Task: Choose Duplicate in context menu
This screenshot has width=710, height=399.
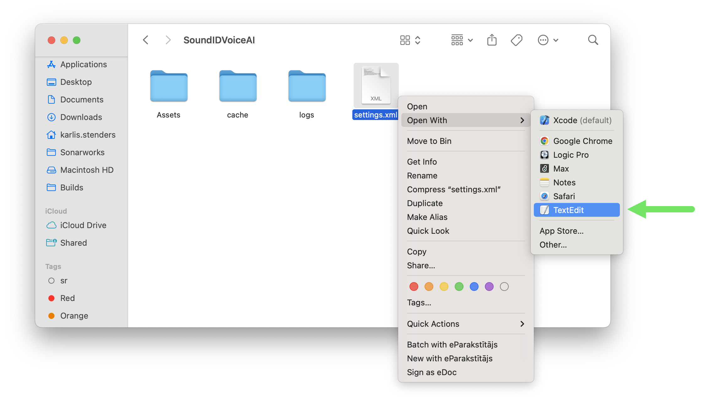Action: tap(466, 203)
